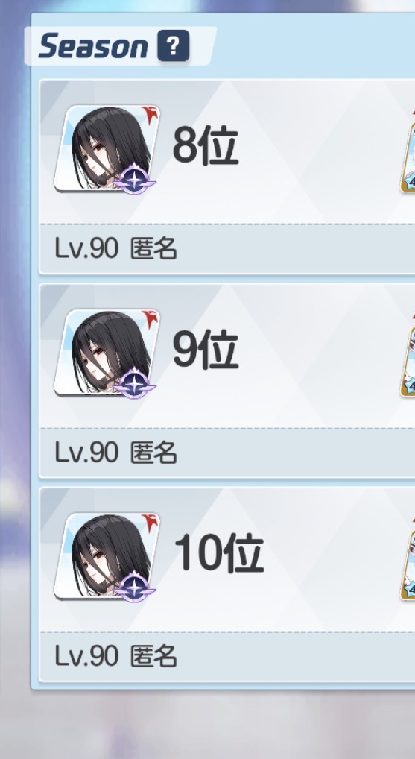The height and width of the screenshot is (759, 415).
Task: Click the 8位 rank text
Action: 206,145
